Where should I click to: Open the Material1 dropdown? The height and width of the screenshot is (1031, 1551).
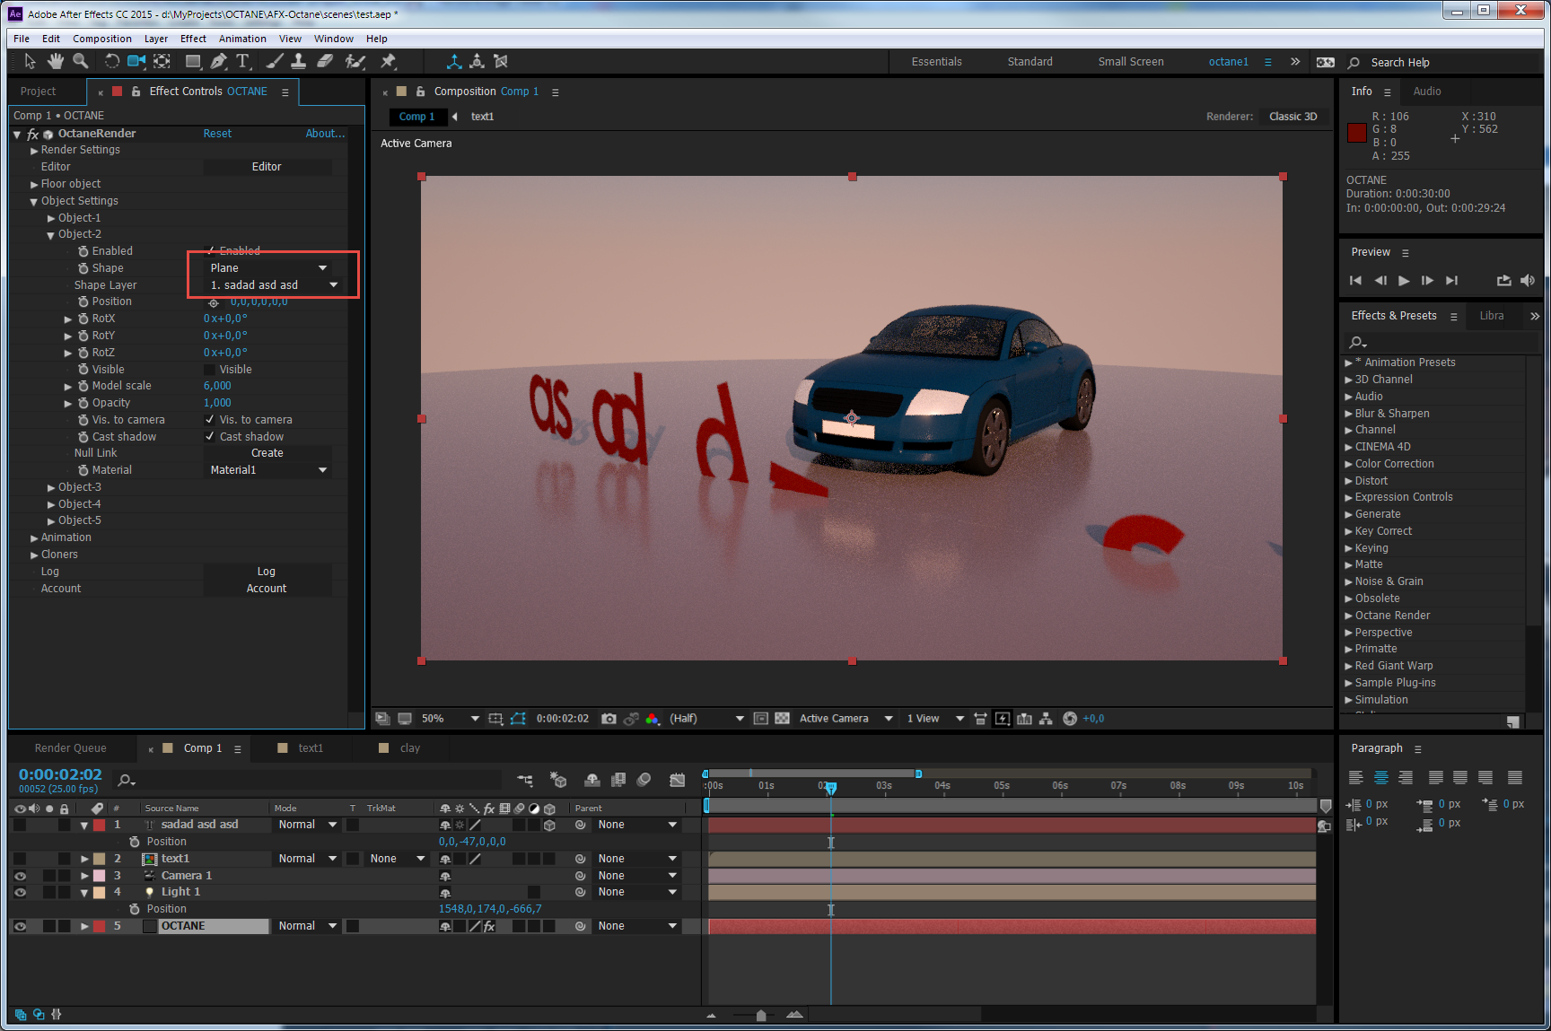click(x=267, y=470)
